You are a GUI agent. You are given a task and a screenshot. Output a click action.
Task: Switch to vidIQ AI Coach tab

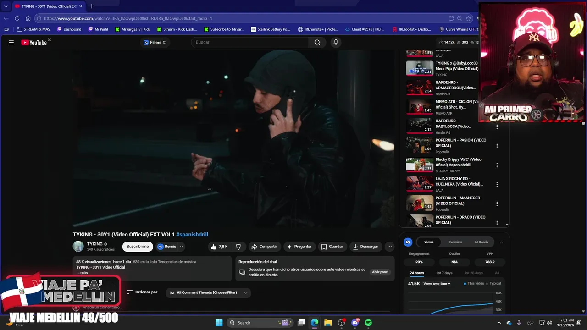point(481,242)
